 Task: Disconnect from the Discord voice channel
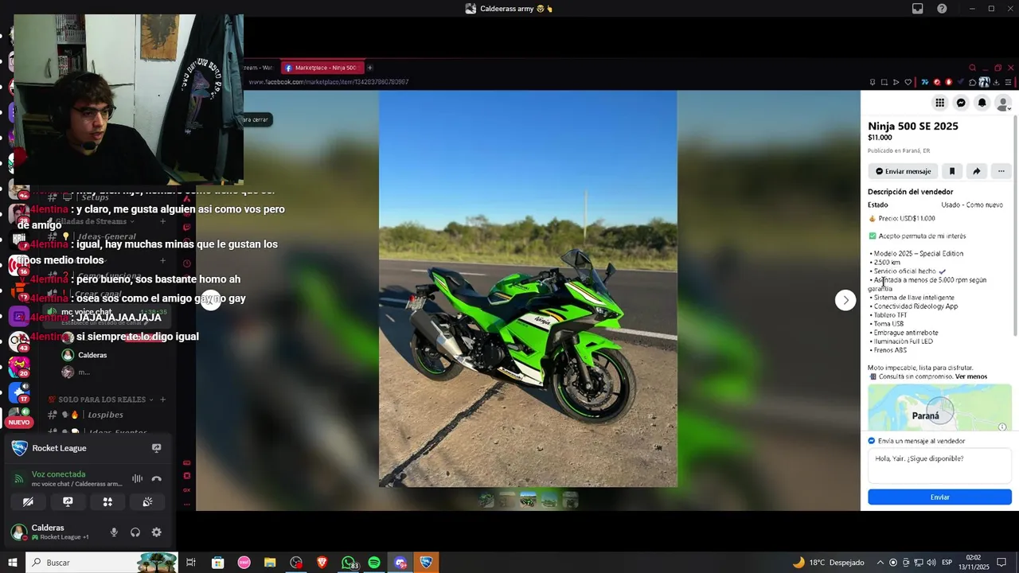click(x=156, y=478)
